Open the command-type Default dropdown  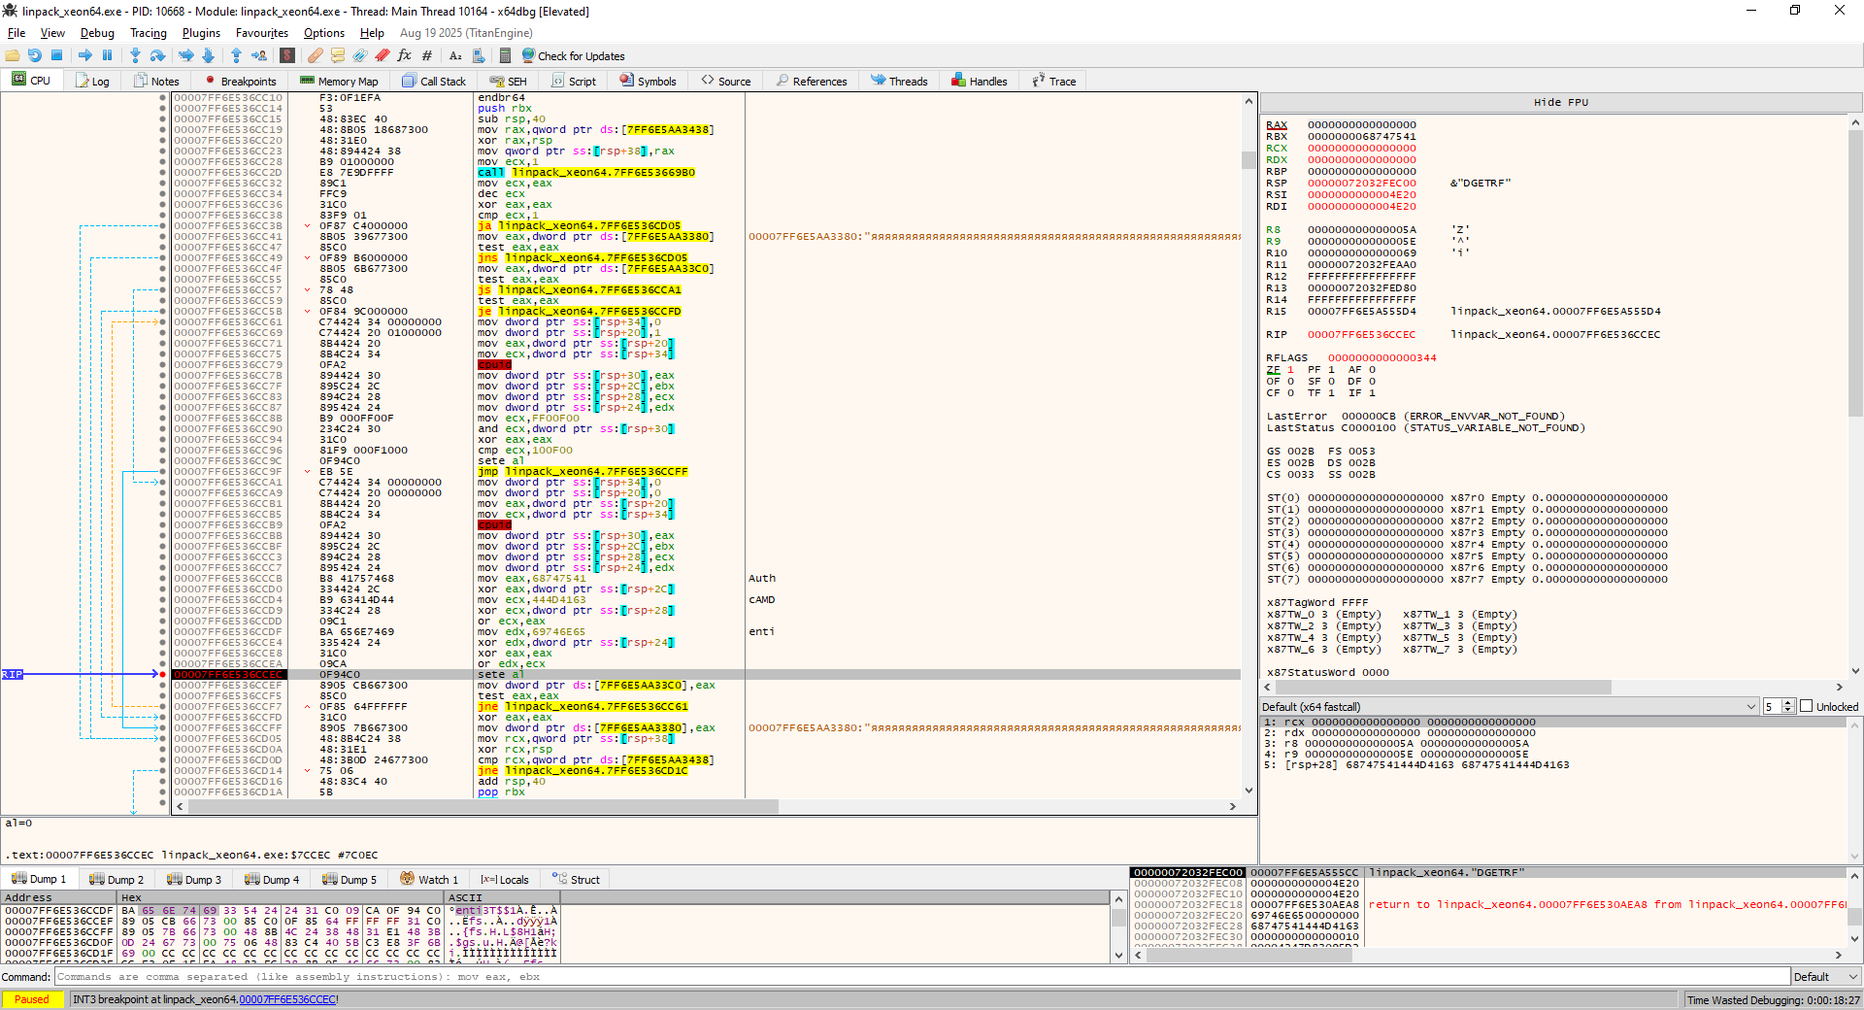click(x=1826, y=976)
